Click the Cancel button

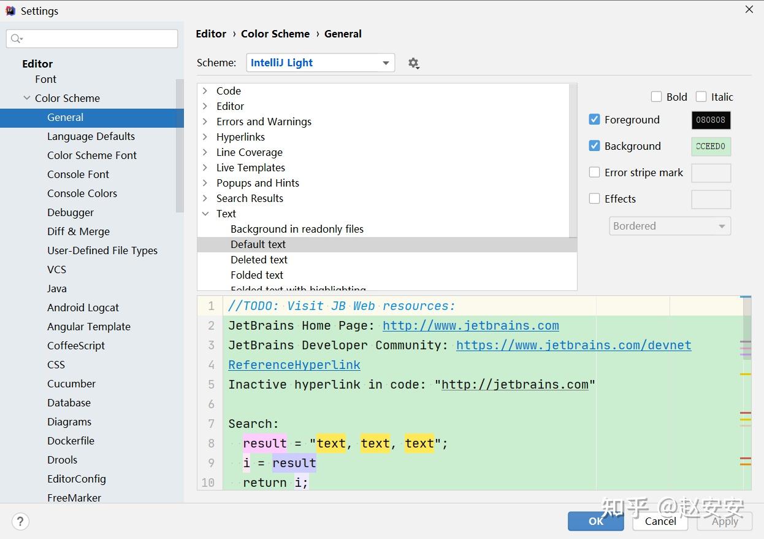[x=660, y=521]
